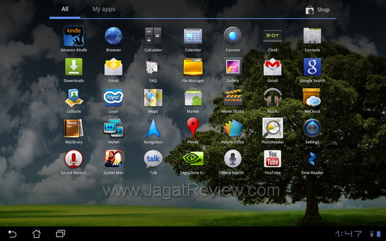Launch the Browser globe icon
The width and height of the screenshot is (386, 241).
[x=113, y=36]
